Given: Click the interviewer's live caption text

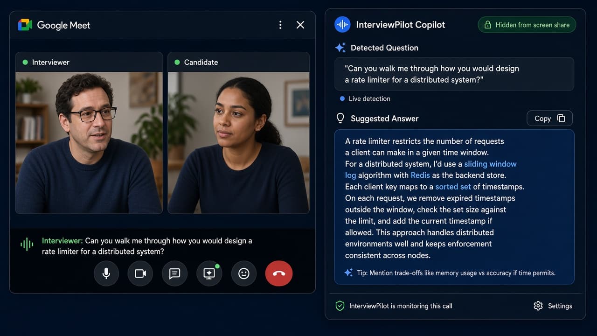Looking at the screenshot, I should [147, 246].
